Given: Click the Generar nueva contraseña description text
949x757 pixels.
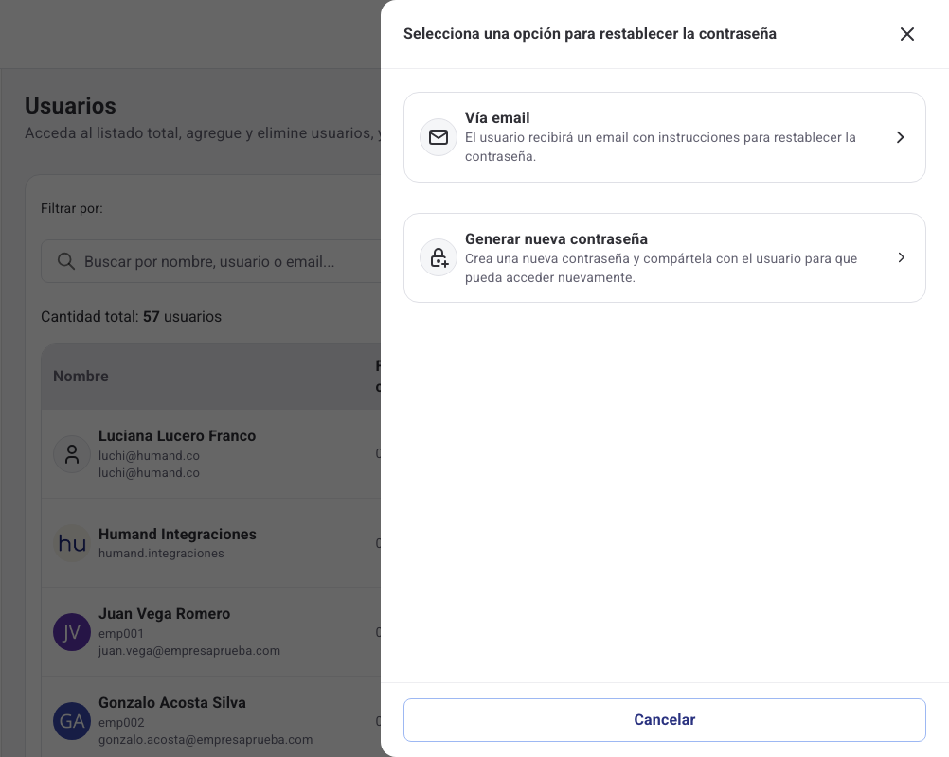Looking at the screenshot, I should pyautogui.click(x=661, y=268).
